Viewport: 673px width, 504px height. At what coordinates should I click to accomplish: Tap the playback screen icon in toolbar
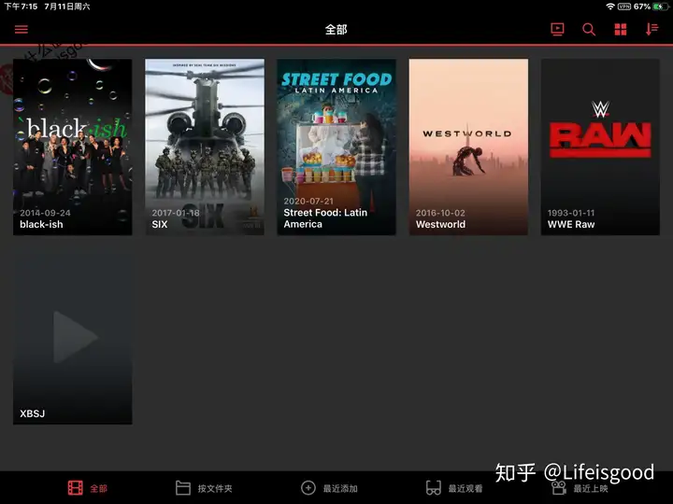pyautogui.click(x=557, y=29)
